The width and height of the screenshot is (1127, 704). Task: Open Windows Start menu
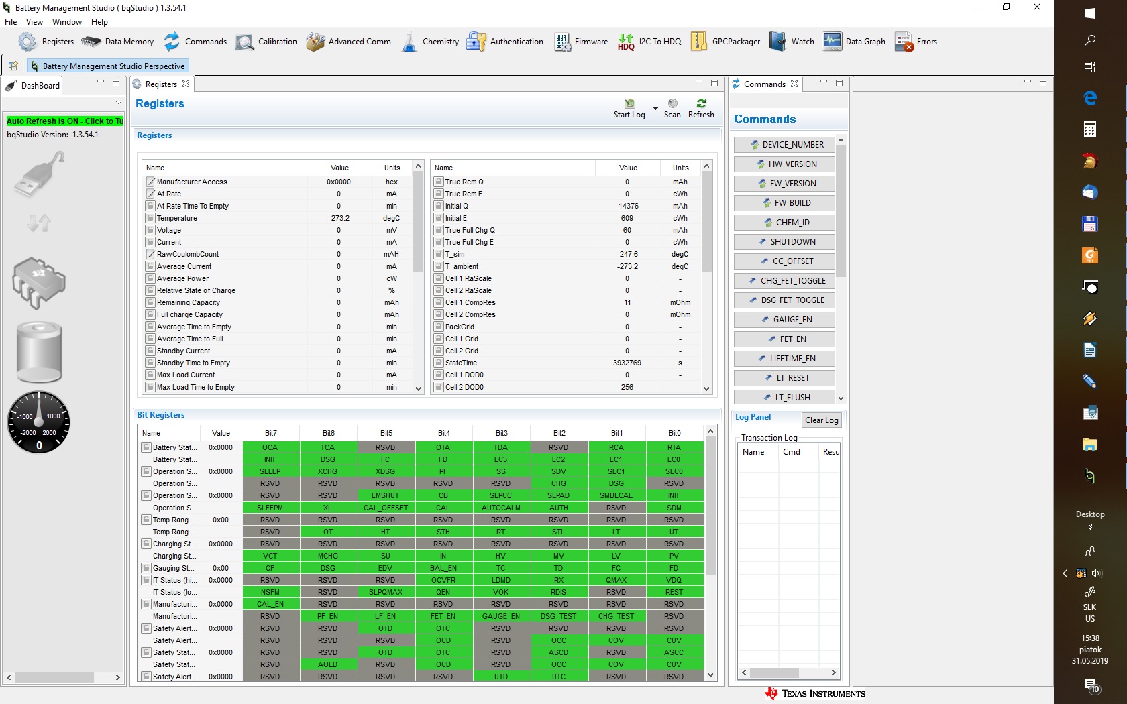pyautogui.click(x=1090, y=13)
